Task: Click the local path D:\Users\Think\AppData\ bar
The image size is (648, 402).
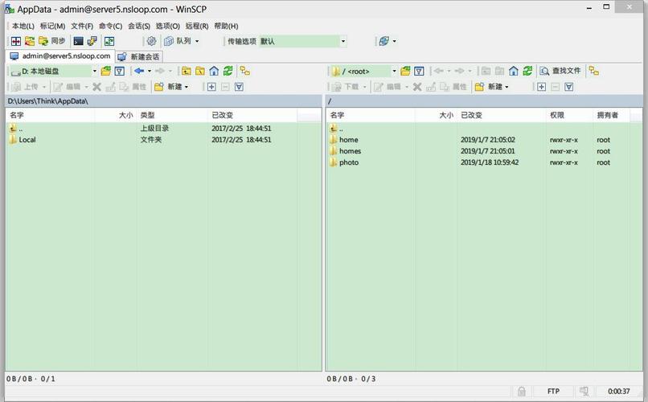Action: (x=164, y=101)
